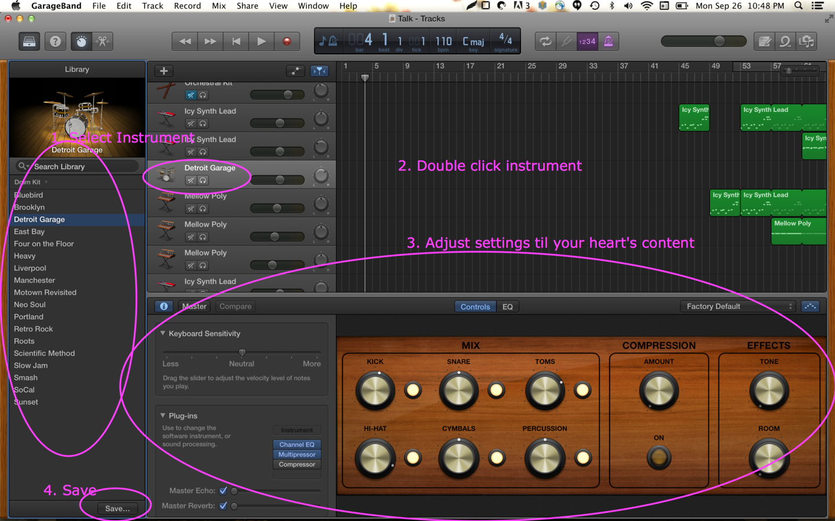Open Wi-Fi status menu

[647, 6]
